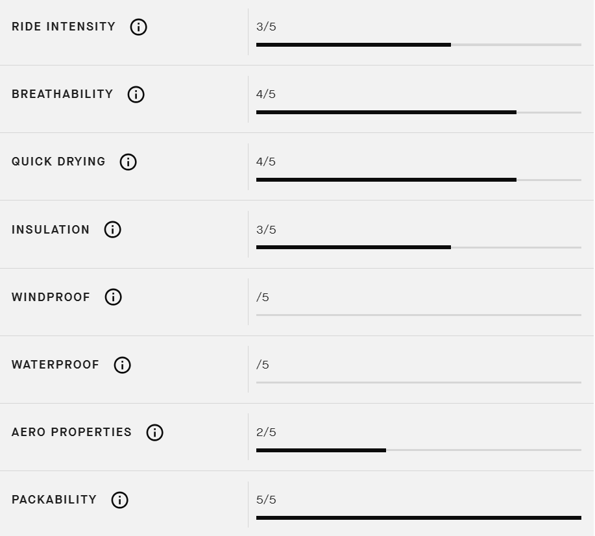Click the Aero Properties rating bar
The width and height of the screenshot is (595, 536).
(x=419, y=450)
